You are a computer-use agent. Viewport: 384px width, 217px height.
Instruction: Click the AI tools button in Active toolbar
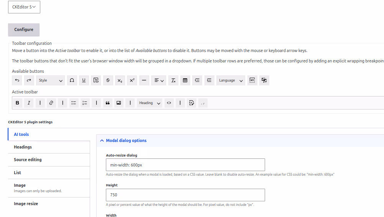(191, 103)
